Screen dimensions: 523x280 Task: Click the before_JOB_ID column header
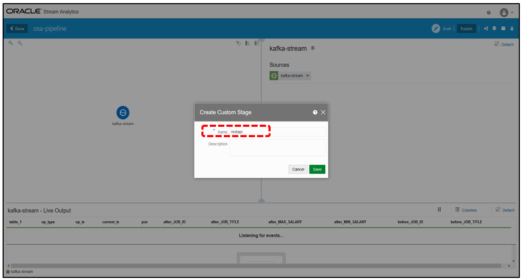coord(410,222)
